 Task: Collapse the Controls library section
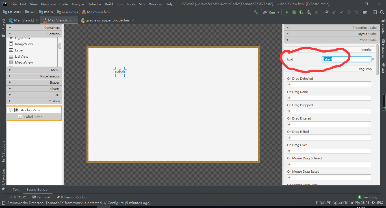(x=34, y=34)
